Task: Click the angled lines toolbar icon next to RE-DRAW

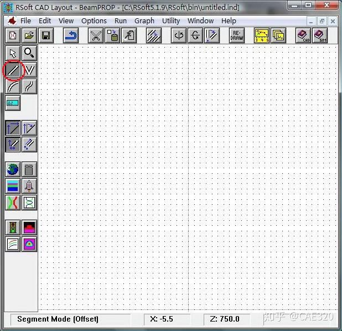Action: [212, 35]
